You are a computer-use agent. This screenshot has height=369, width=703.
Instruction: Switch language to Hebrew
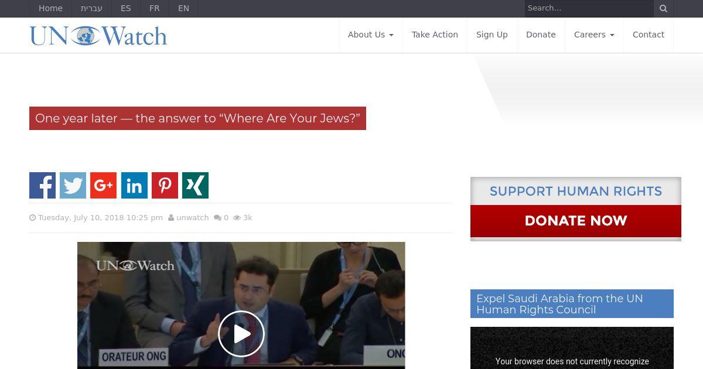point(91,8)
